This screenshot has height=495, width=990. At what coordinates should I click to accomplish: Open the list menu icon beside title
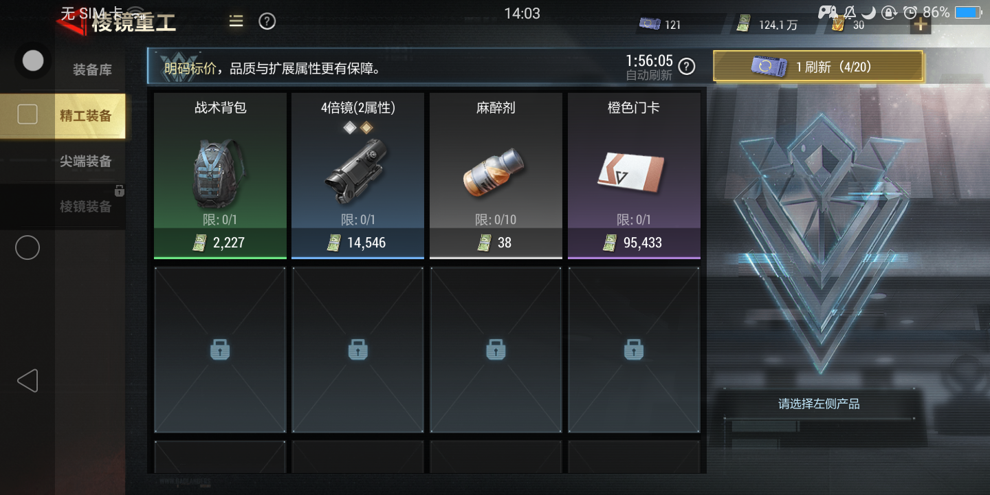pos(236,21)
